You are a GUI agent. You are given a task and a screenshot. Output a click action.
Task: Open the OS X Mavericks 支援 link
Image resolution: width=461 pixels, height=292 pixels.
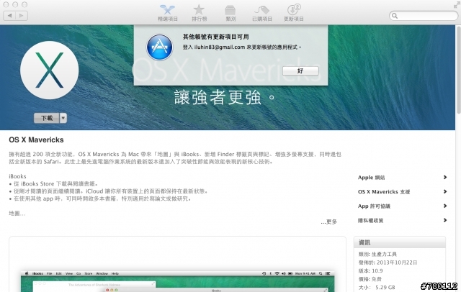[384, 191]
